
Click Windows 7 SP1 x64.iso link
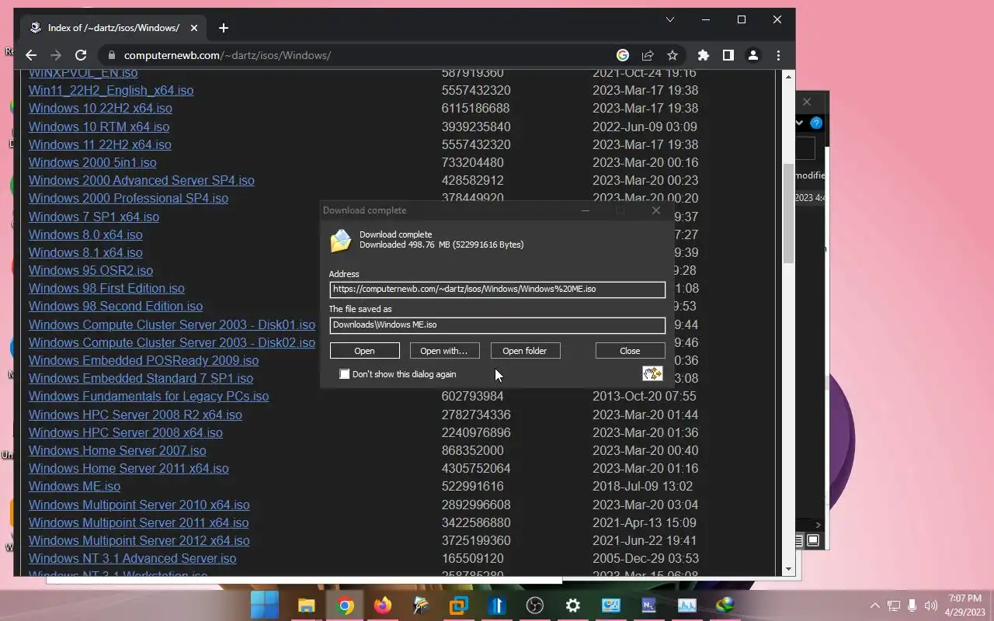[x=94, y=217]
